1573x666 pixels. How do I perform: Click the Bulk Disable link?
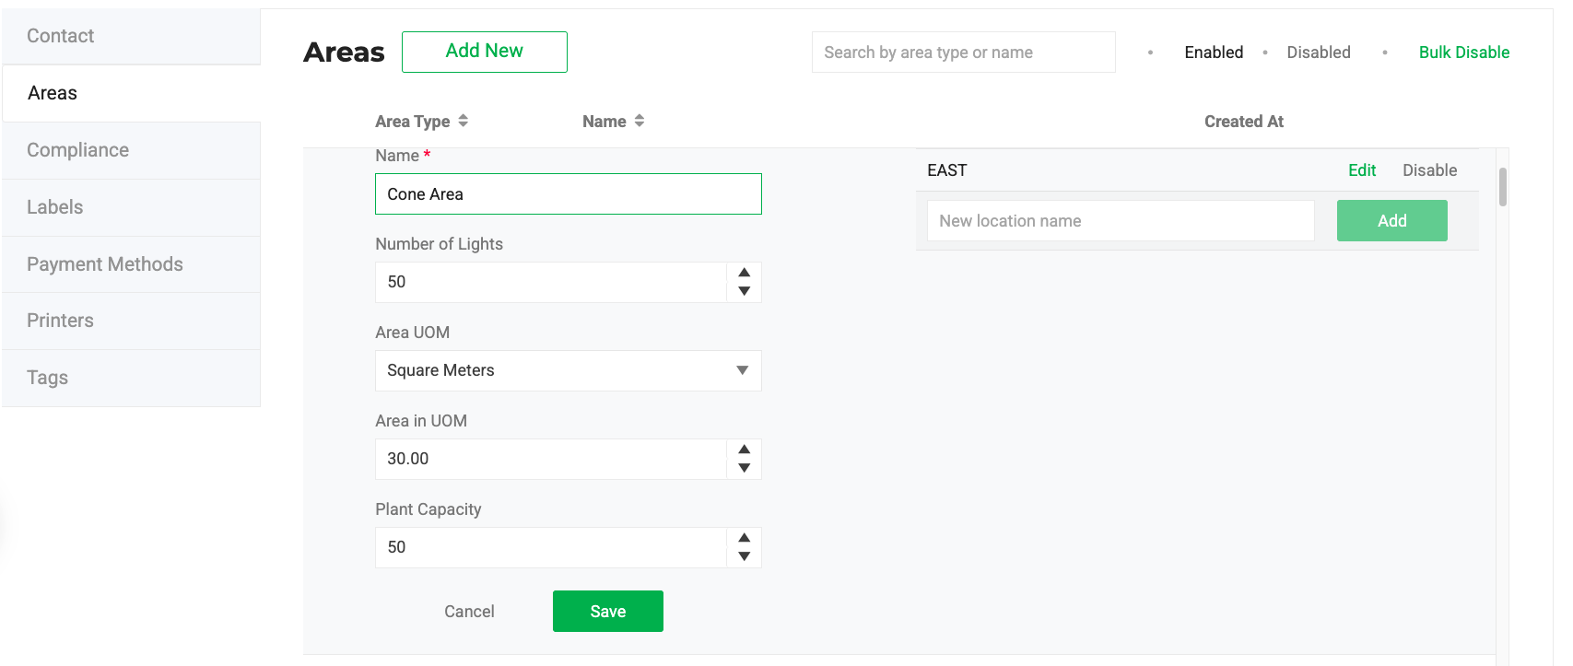click(1463, 53)
